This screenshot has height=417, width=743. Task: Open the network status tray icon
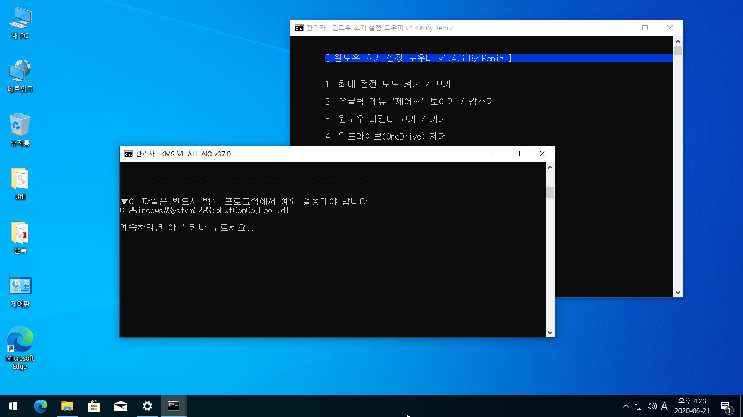pyautogui.click(x=639, y=406)
